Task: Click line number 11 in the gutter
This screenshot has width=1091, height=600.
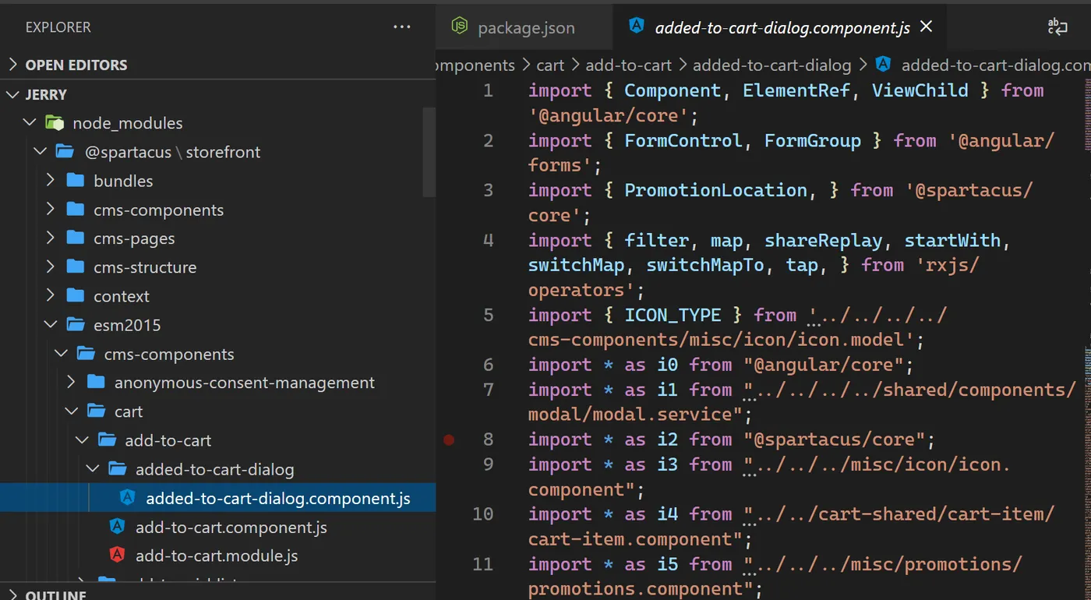Action: tap(483, 564)
